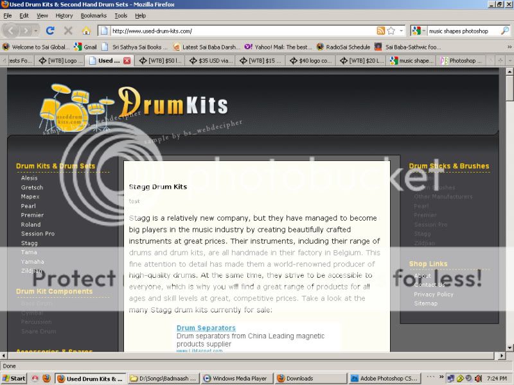Click the Stop loading X icon
The image size is (514, 385).
click(68, 31)
